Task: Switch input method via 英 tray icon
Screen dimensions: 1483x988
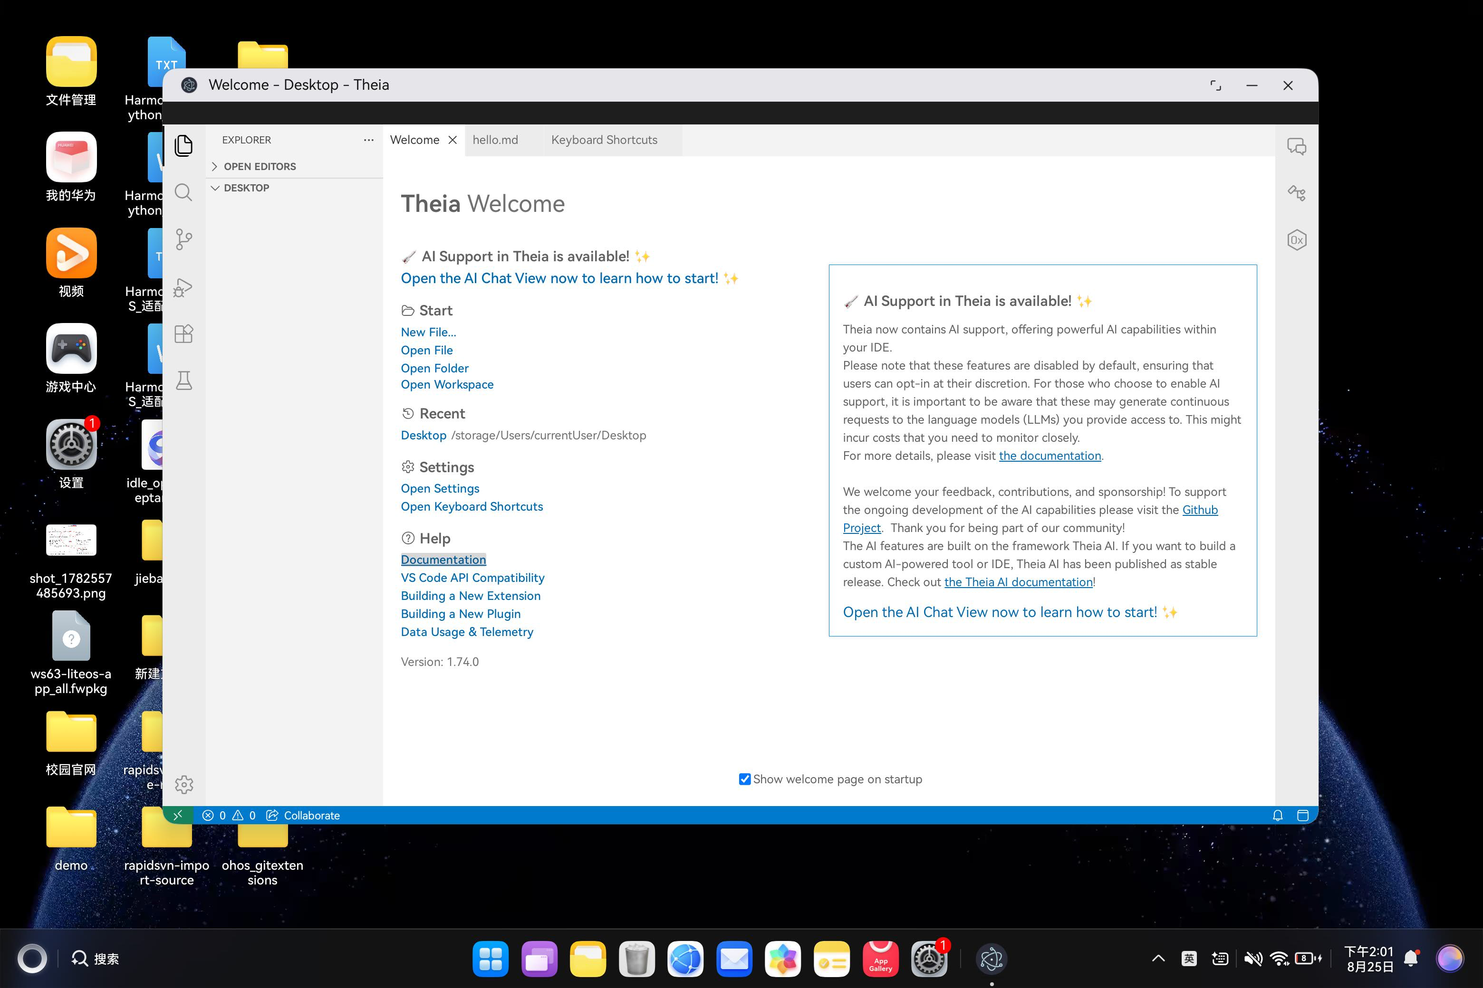Action: point(1189,959)
